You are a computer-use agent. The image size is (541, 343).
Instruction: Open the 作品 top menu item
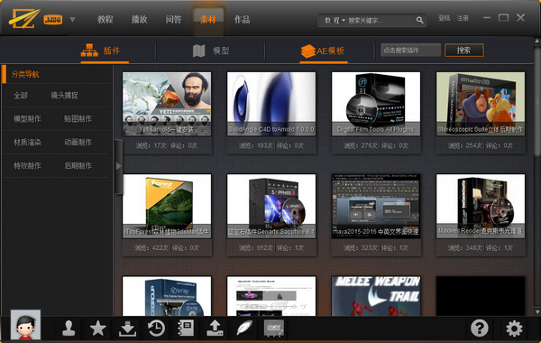(x=242, y=19)
